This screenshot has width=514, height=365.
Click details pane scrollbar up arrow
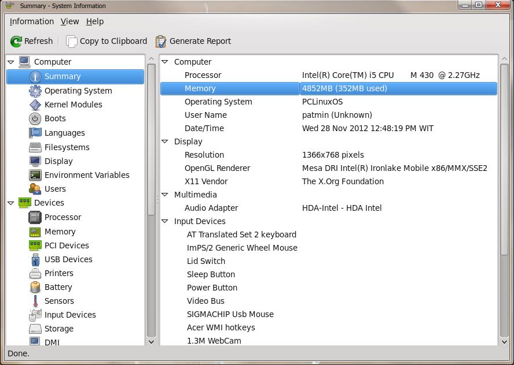[504, 58]
